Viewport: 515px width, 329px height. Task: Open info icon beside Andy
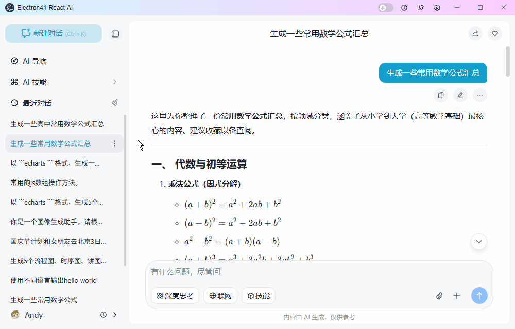(x=104, y=315)
